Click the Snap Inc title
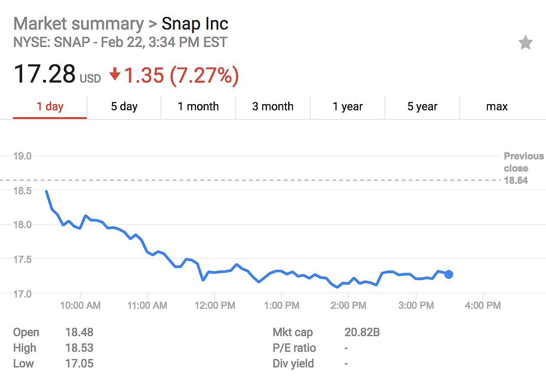546x383 pixels. (195, 24)
